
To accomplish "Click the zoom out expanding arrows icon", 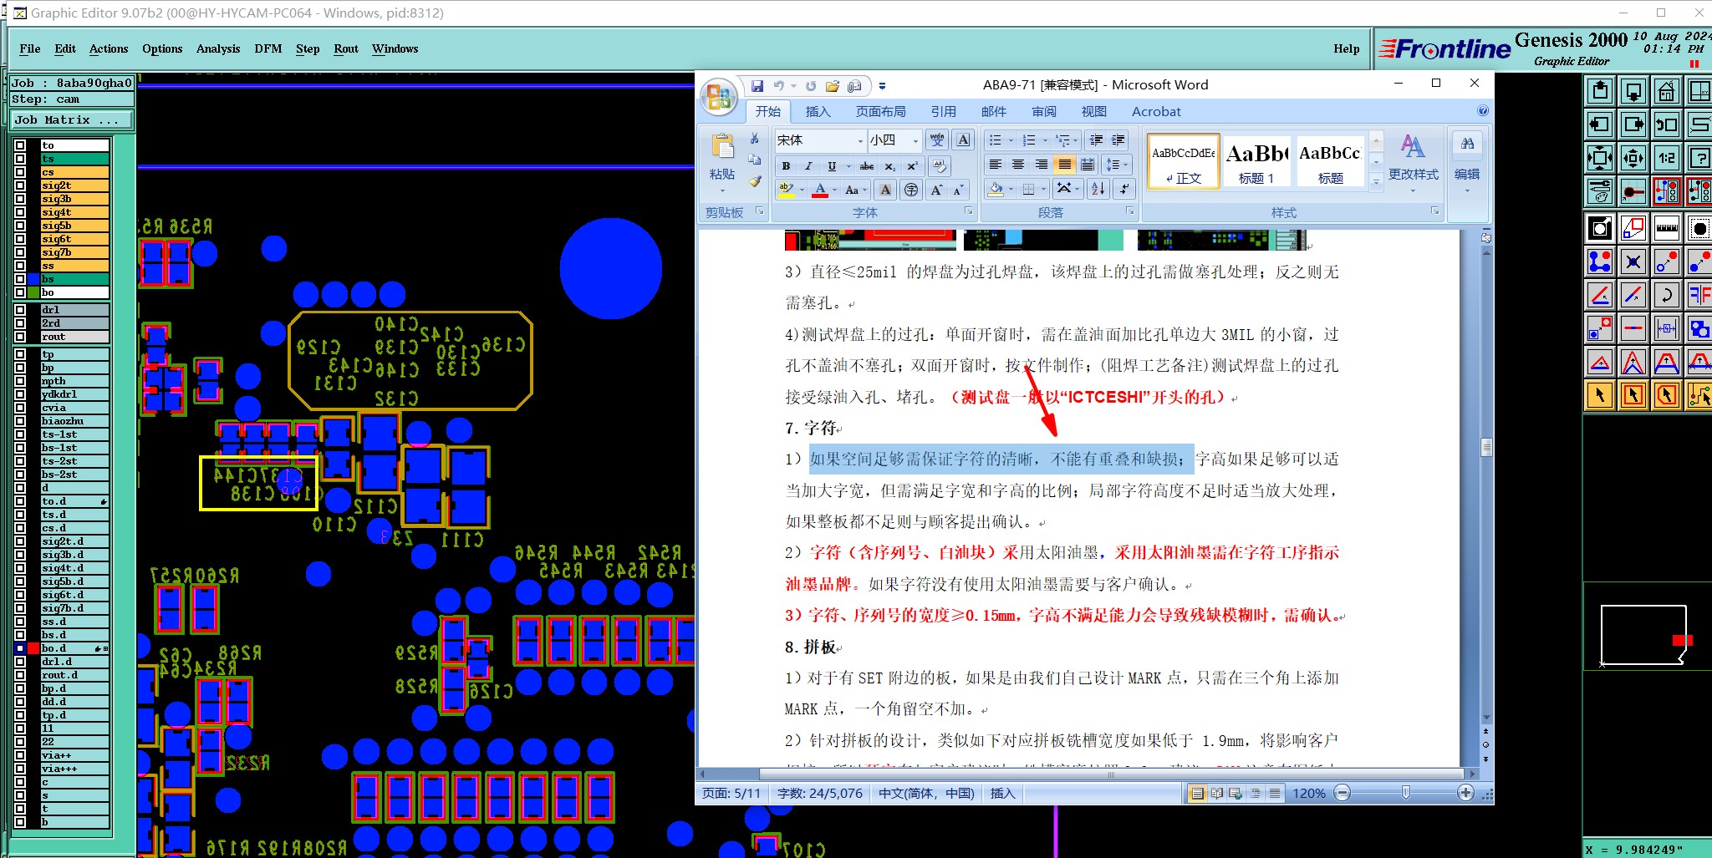I will click(x=1600, y=158).
